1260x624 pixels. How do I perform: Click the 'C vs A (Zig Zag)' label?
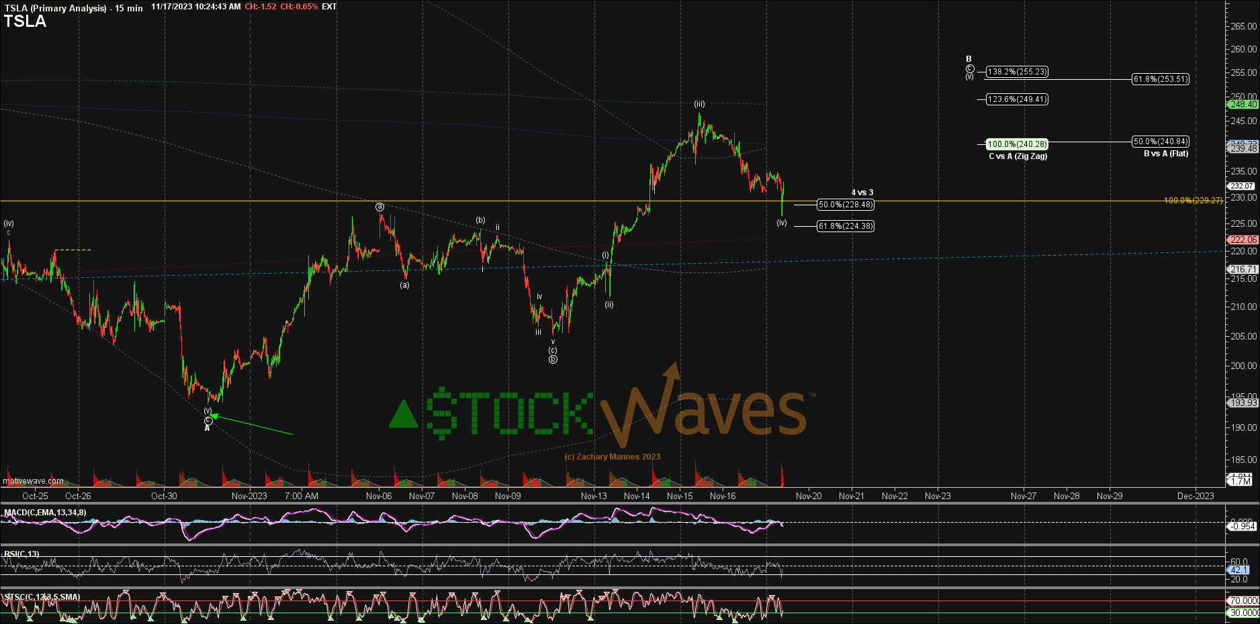point(1018,156)
